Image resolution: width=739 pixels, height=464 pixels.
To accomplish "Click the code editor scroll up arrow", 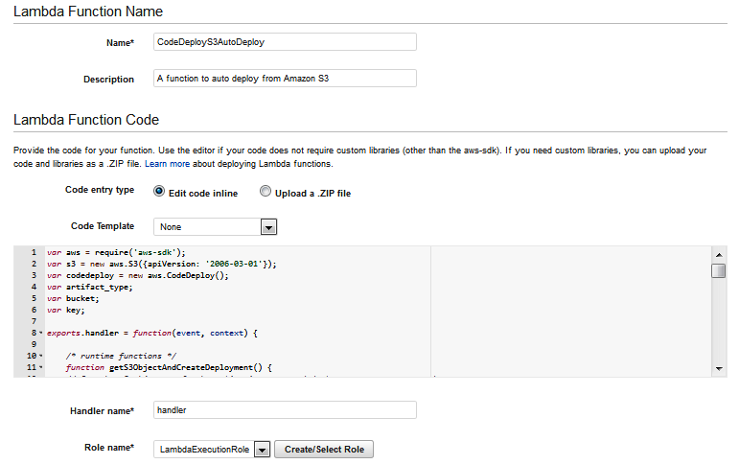I will [x=718, y=254].
